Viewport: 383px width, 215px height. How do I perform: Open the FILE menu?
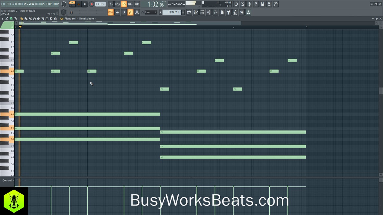3,4
